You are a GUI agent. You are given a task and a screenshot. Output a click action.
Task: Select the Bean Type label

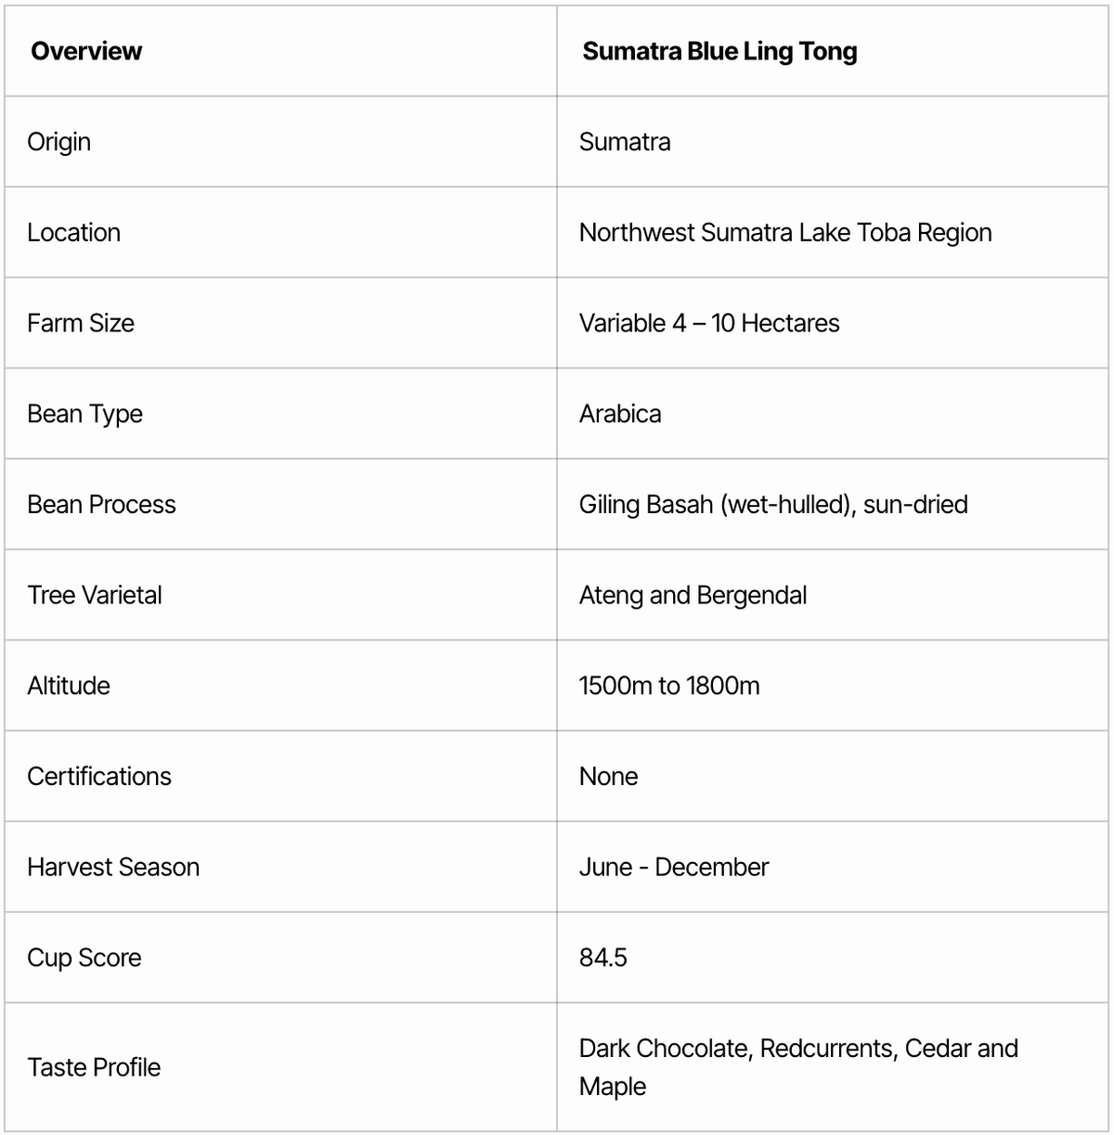click(84, 414)
